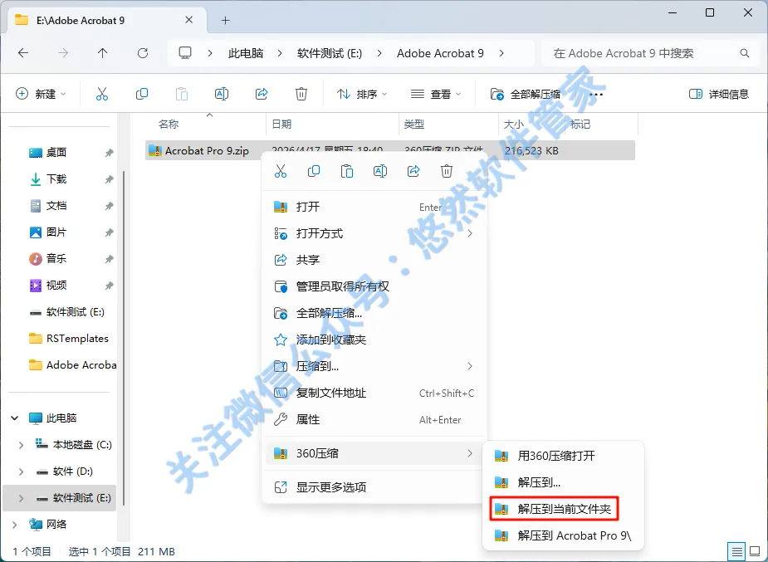Image resolution: width=768 pixels, height=562 pixels.
Task: Open the 打开方式 submenu
Action: 374,233
